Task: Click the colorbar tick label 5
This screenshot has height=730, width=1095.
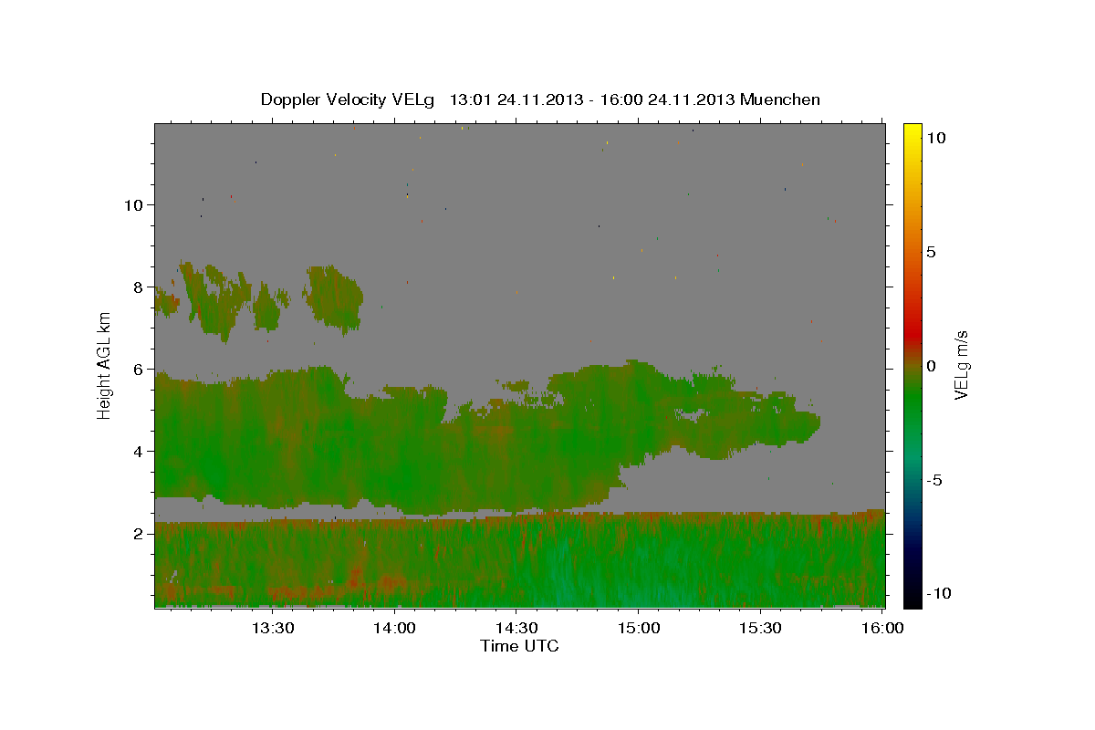Action: 931,252
